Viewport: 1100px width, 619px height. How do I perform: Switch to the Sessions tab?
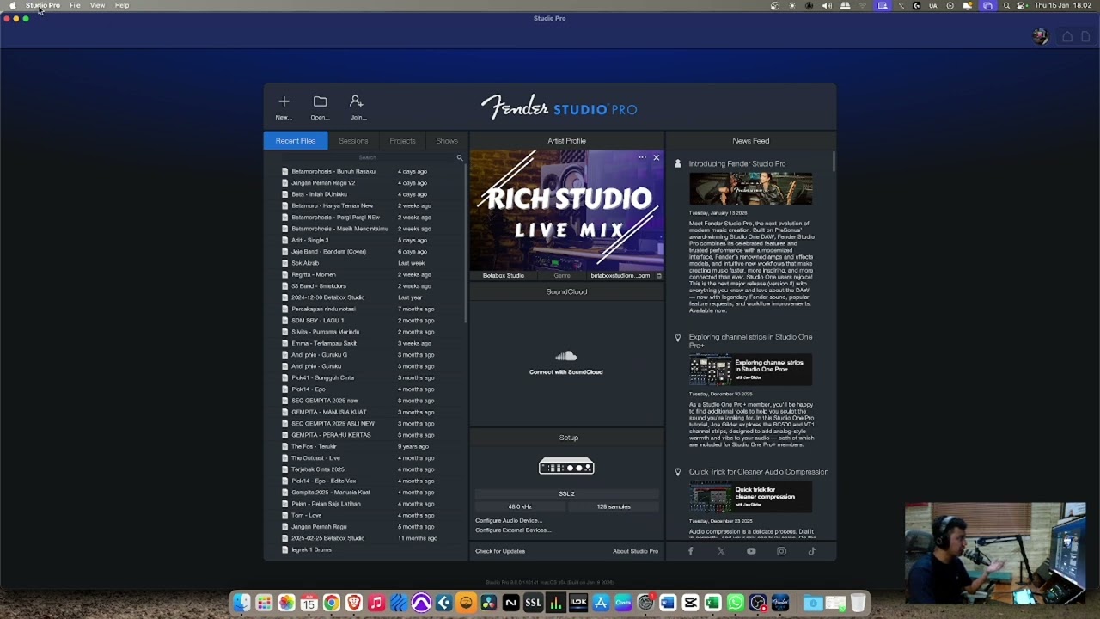353,141
